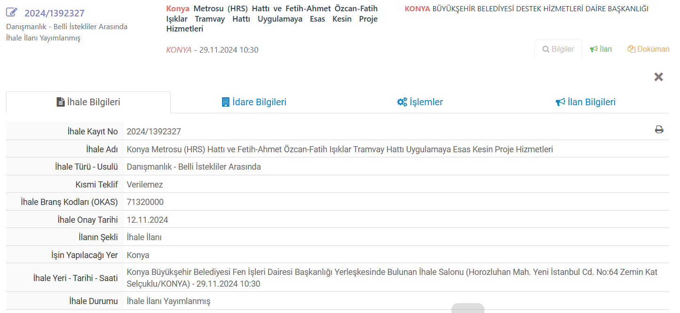680x313 pixels.
Task: Click the edit pencil icon beside tender number
Action: click(x=12, y=13)
